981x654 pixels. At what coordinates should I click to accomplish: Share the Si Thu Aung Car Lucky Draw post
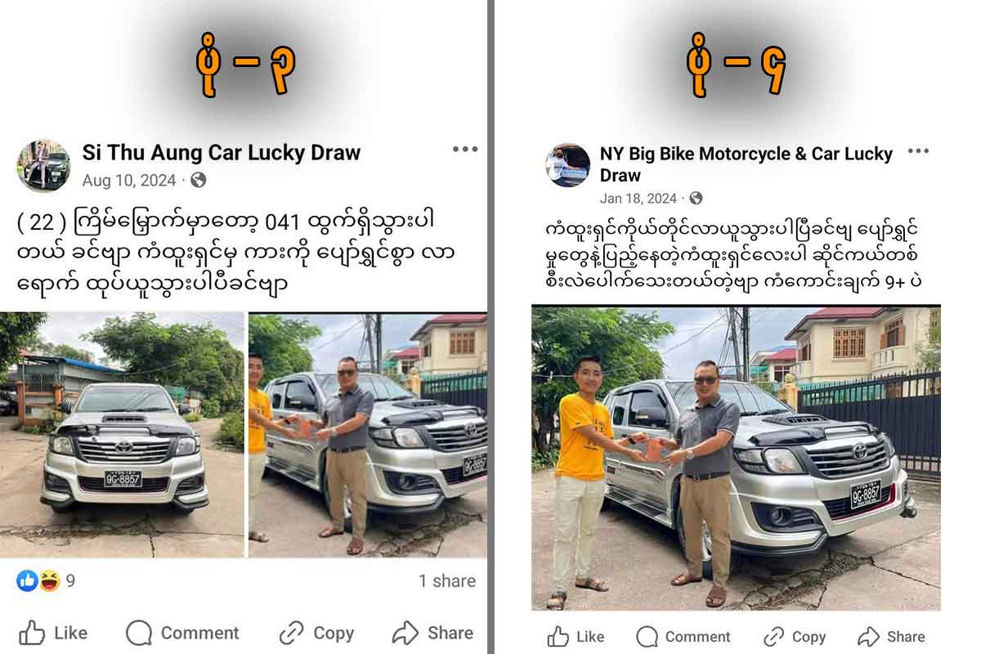(x=432, y=633)
